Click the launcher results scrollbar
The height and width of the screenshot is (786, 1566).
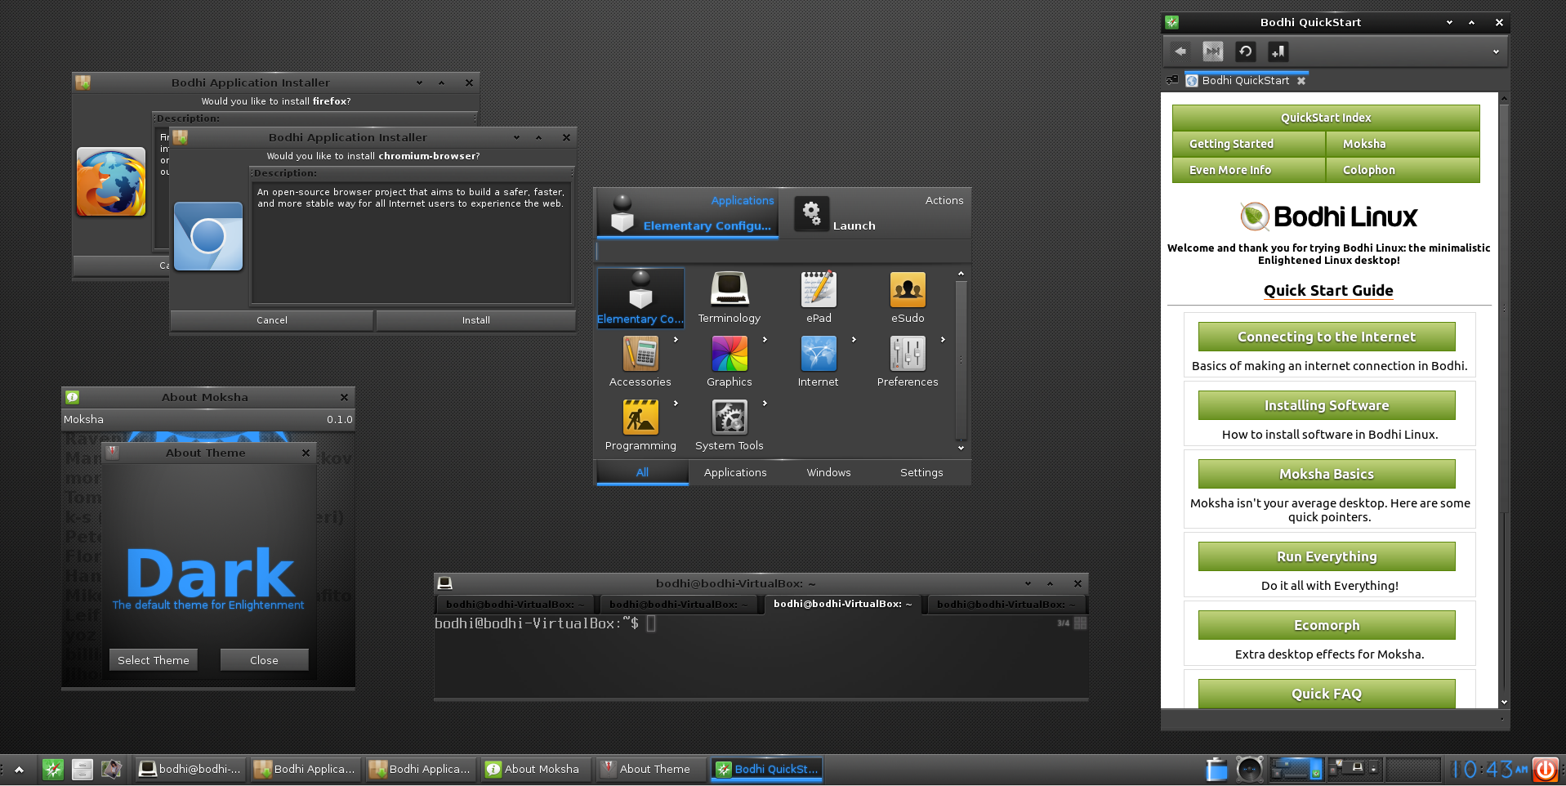tap(961, 360)
